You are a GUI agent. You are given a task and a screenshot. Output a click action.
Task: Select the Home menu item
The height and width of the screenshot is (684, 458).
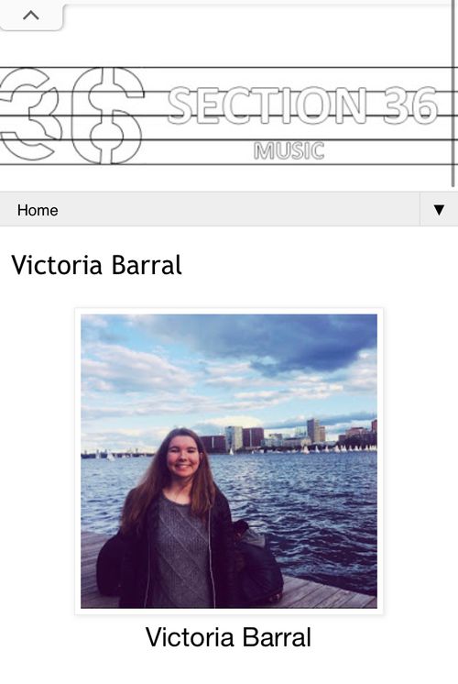click(x=38, y=210)
